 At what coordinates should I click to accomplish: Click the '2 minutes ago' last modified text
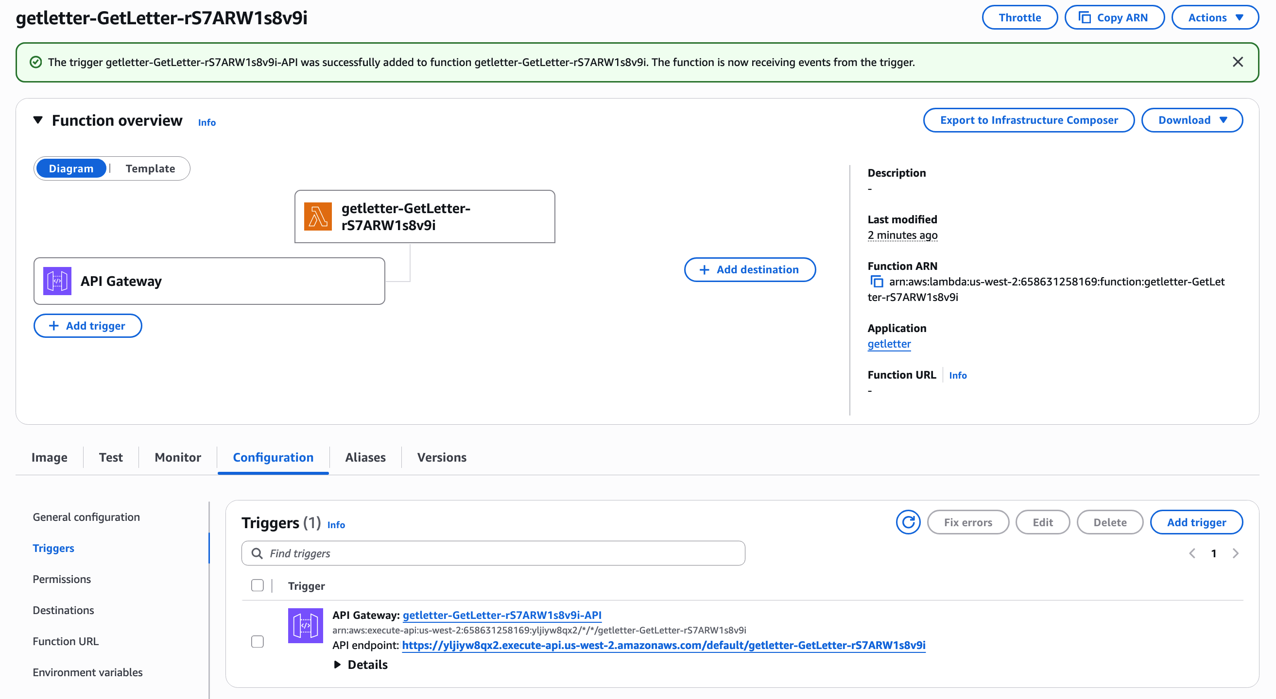pyautogui.click(x=902, y=235)
